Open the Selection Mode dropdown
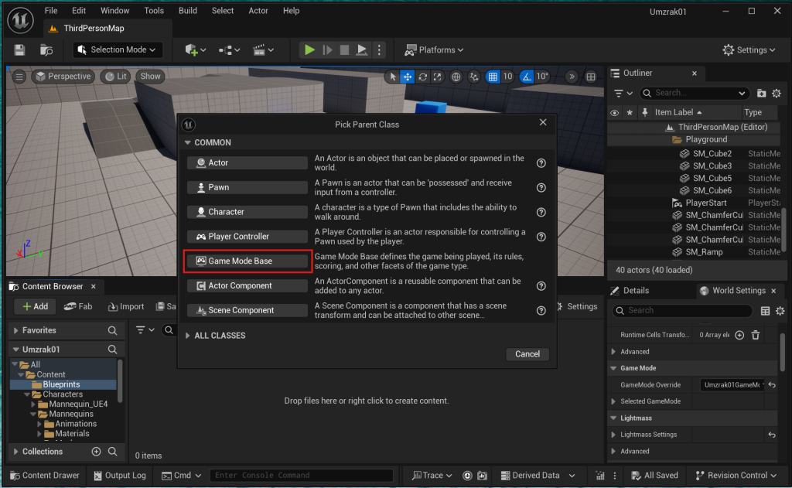Viewport: 792px width, 488px height. (118, 49)
